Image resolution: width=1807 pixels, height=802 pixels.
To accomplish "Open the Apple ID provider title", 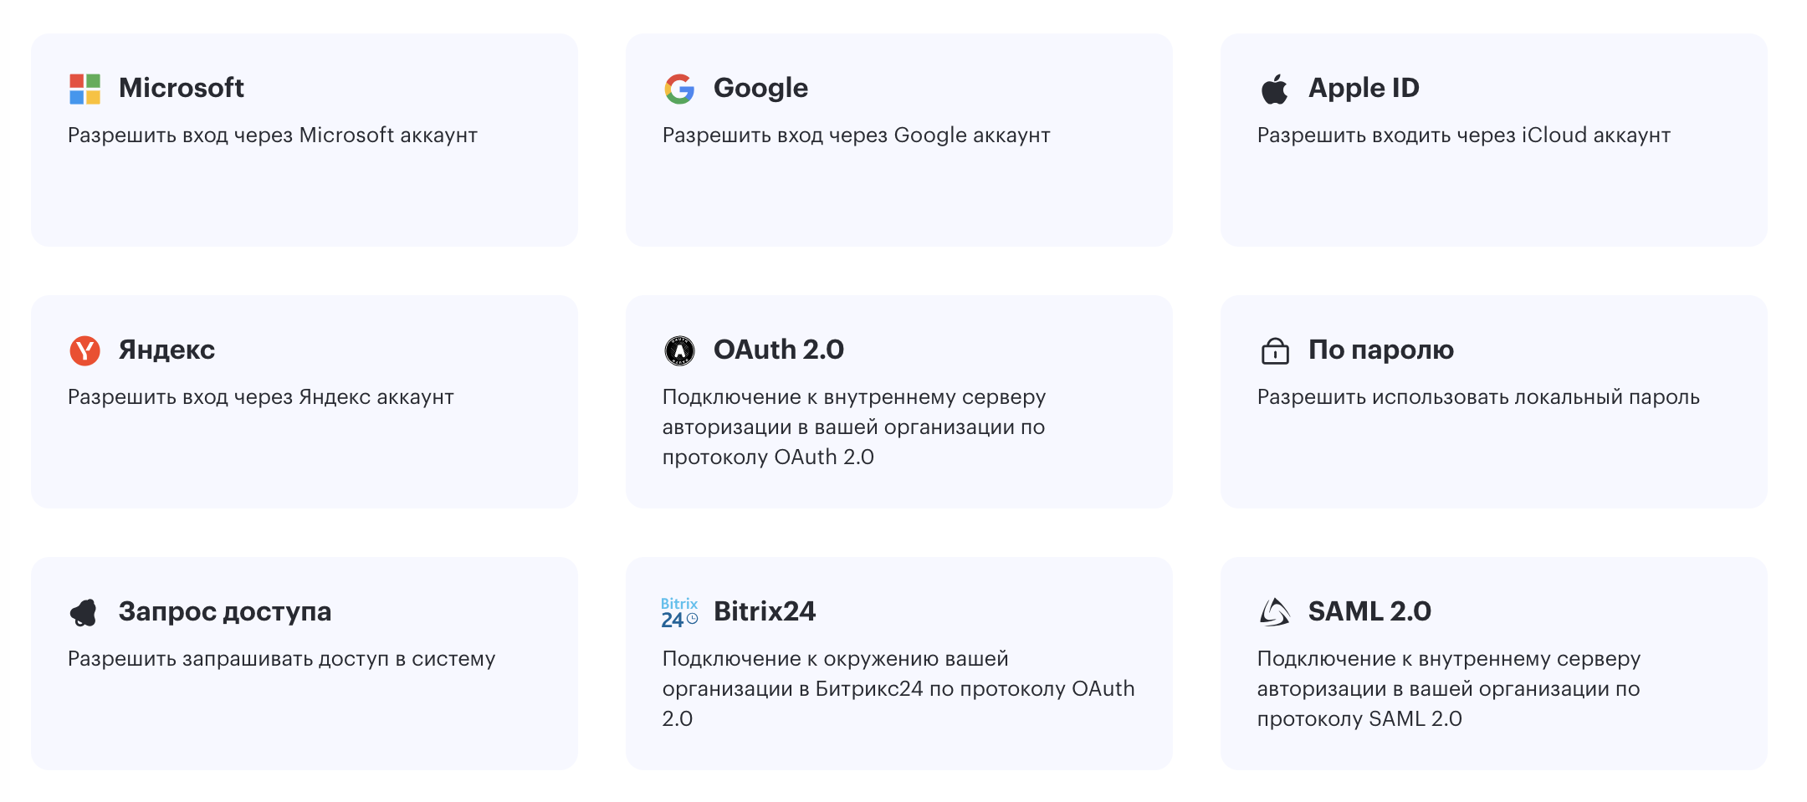I will pyautogui.click(x=1364, y=88).
